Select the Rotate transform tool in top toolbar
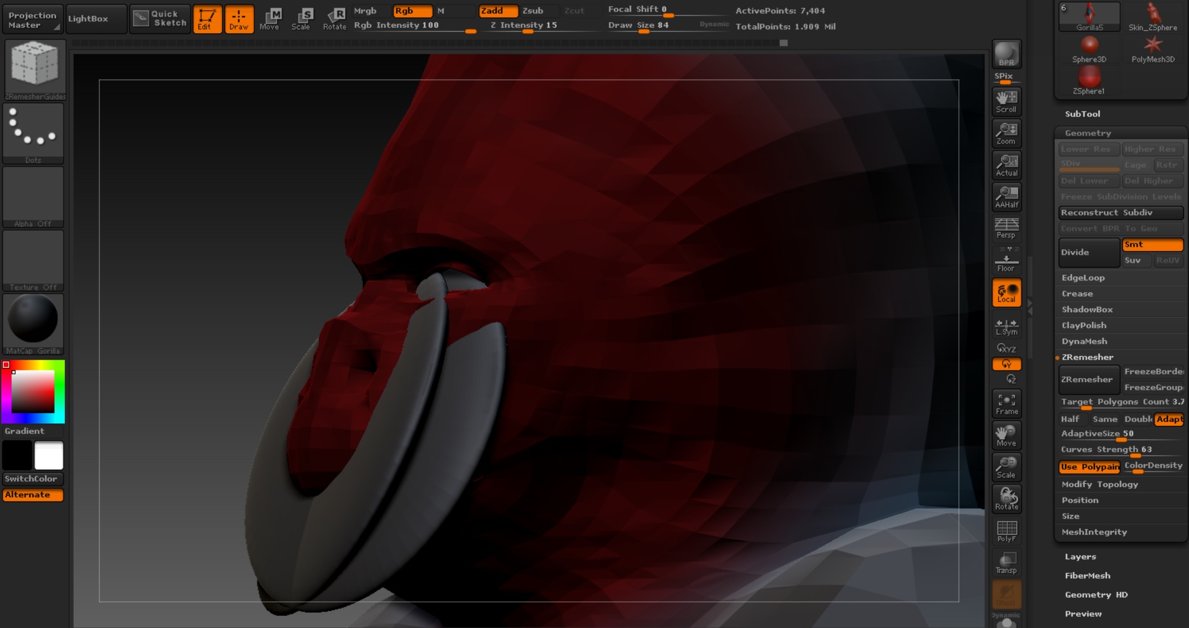1189x628 pixels. tap(334, 19)
